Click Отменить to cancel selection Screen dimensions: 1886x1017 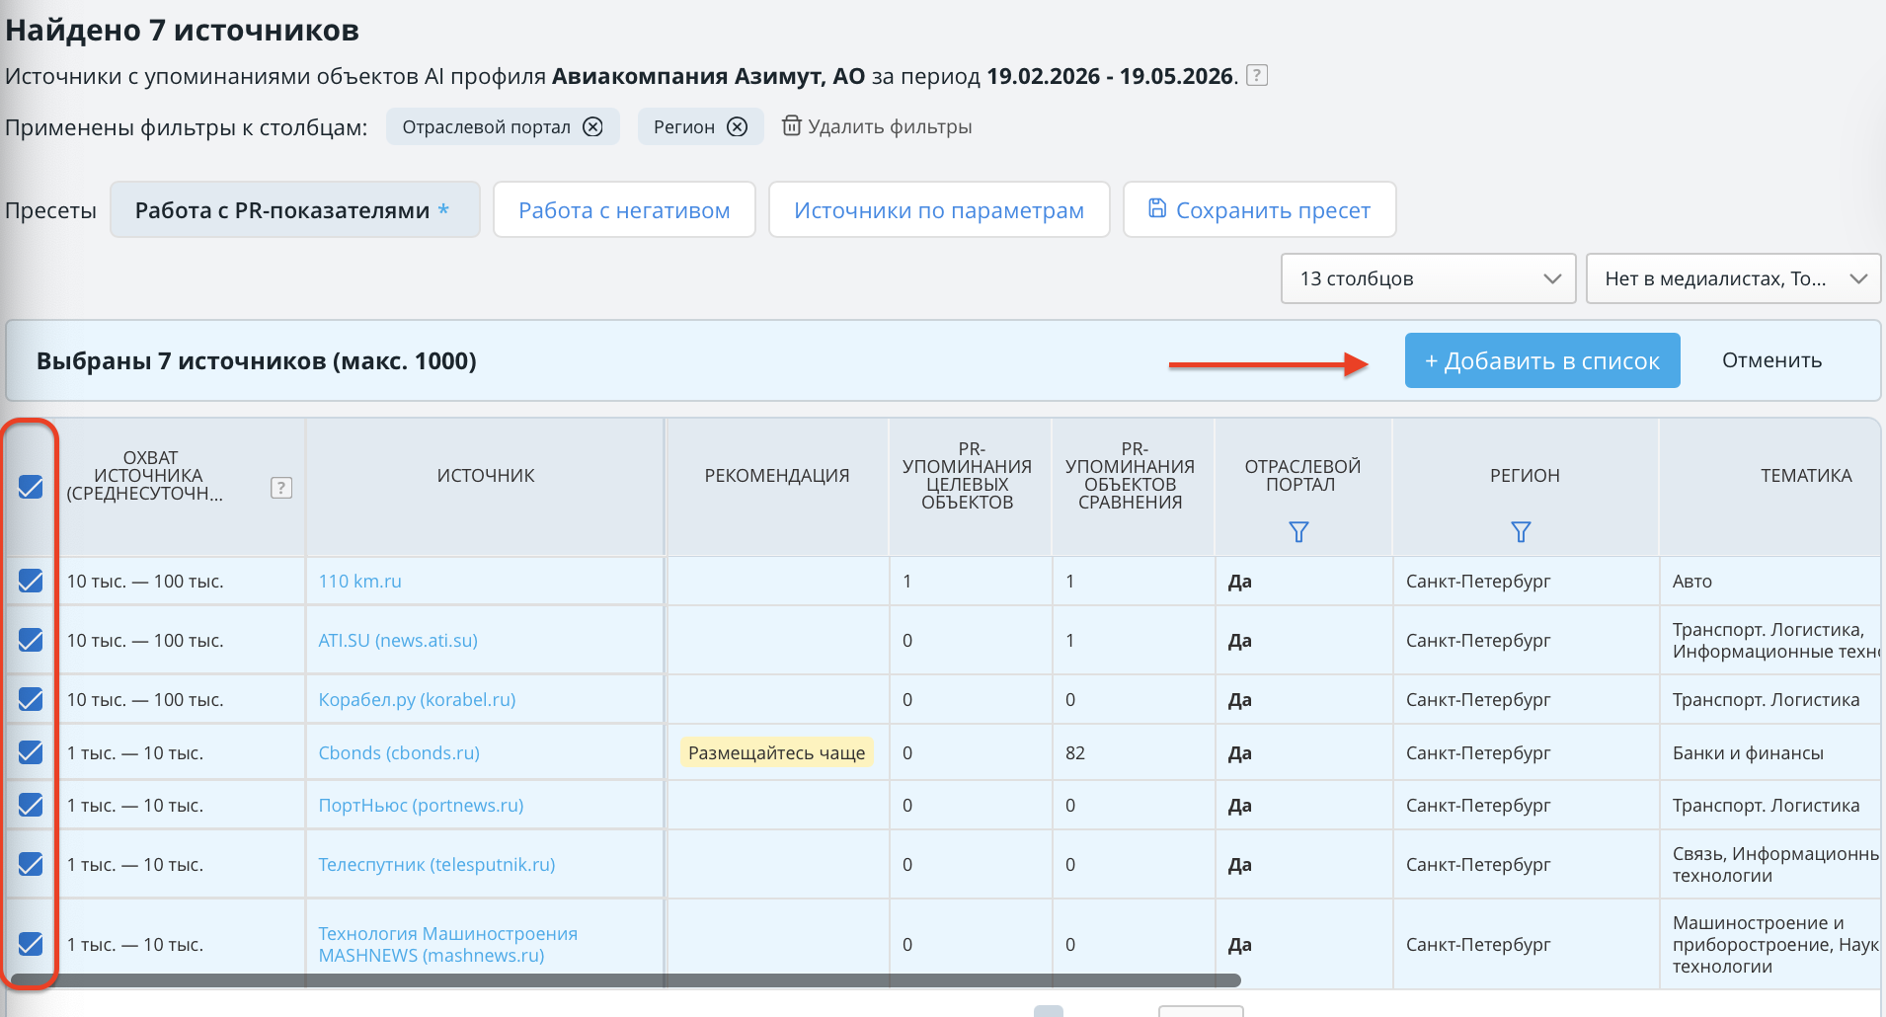click(x=1771, y=360)
